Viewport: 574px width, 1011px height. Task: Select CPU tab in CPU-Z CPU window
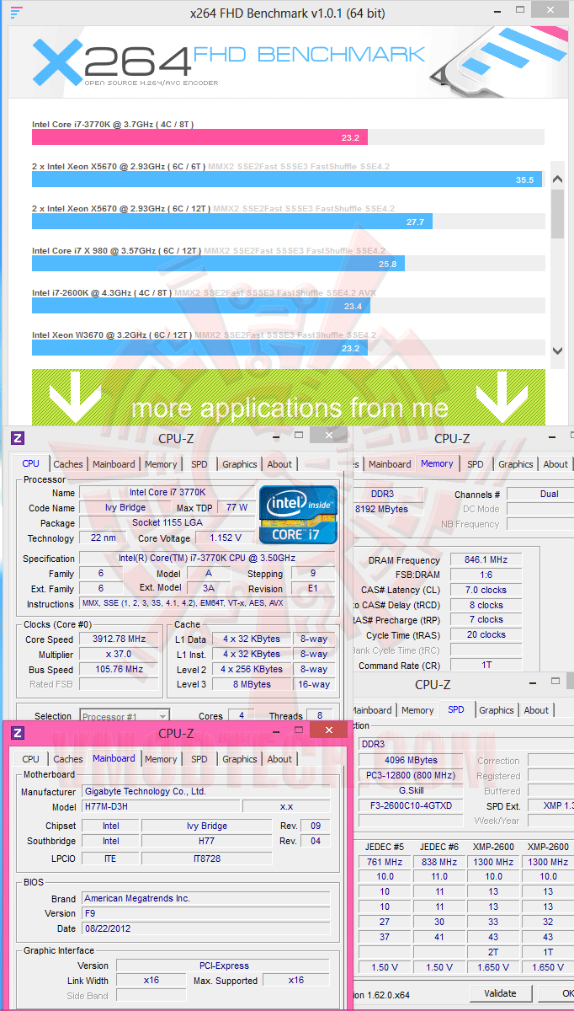(31, 463)
